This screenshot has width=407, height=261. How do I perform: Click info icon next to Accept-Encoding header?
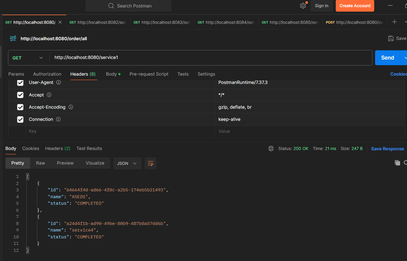[71, 107]
